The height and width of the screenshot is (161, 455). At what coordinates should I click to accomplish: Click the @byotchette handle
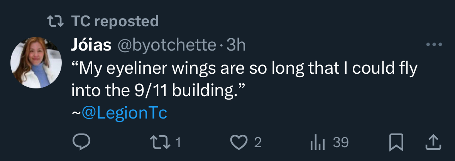[x=166, y=46]
